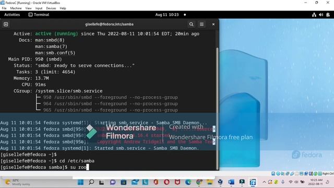
Task: Open VirtualBox Devices menu
Action: [51, 8]
